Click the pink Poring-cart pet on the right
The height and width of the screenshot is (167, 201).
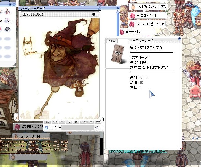click(195, 91)
